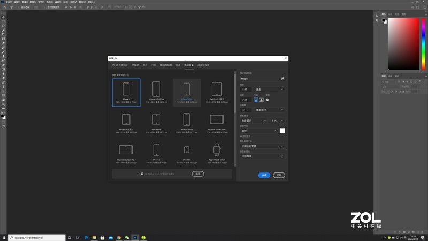Select the Move tool in the toolbar

pos(3,17)
